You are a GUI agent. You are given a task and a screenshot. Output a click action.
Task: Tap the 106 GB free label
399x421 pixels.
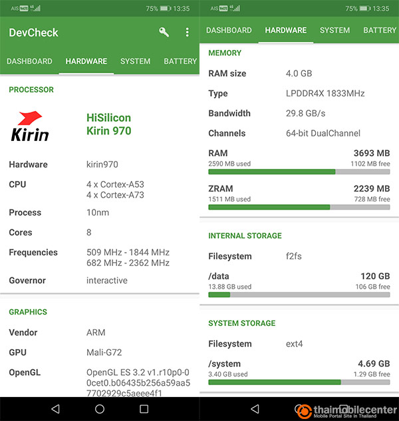[x=372, y=287]
